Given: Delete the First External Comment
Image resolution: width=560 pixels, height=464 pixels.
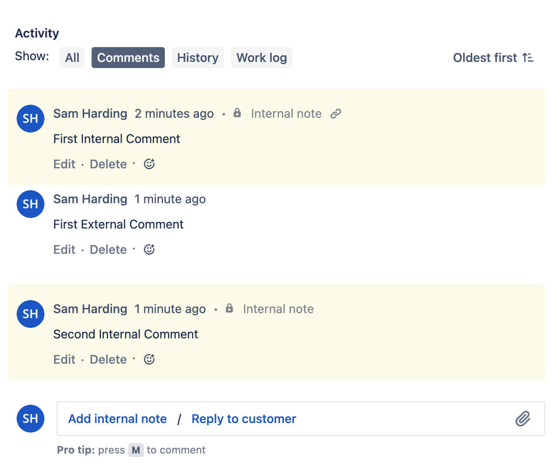Looking at the screenshot, I should click(x=108, y=249).
